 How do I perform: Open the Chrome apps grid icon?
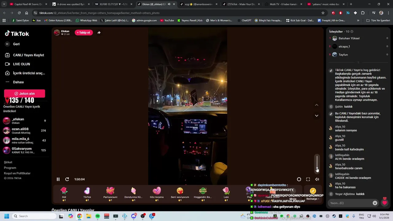(4, 21)
